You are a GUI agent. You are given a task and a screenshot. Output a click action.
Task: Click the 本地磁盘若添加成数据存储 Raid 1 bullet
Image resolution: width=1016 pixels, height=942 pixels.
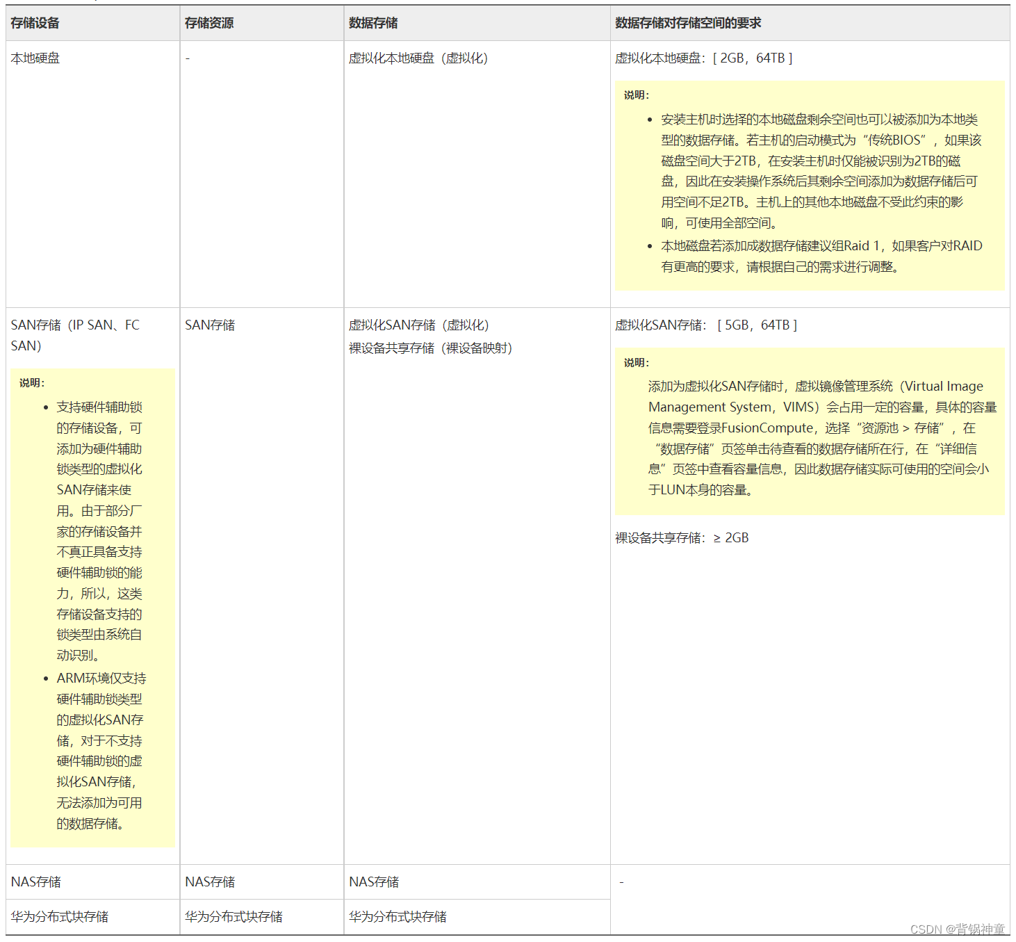pos(821,256)
